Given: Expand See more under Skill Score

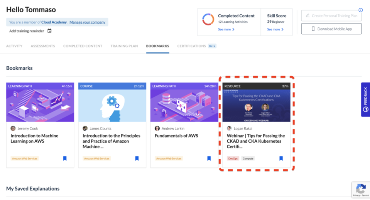Looking at the screenshot, I should click(275, 29).
